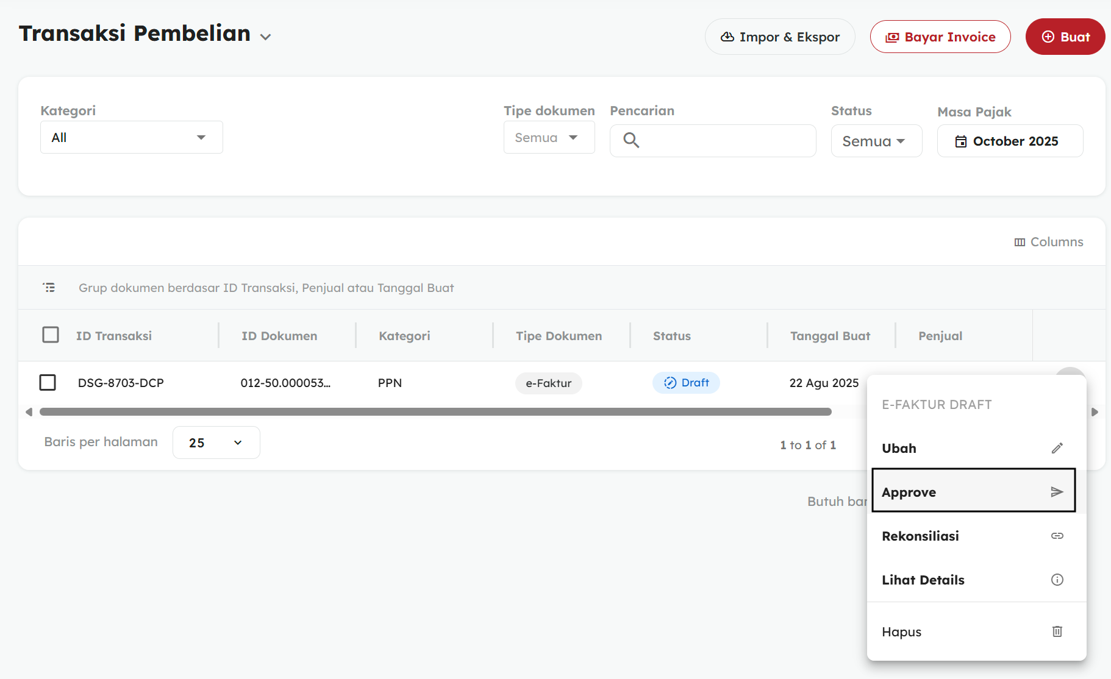The height and width of the screenshot is (679, 1111).
Task: Click the horizontal table scrollbar thumb
Action: tap(435, 412)
